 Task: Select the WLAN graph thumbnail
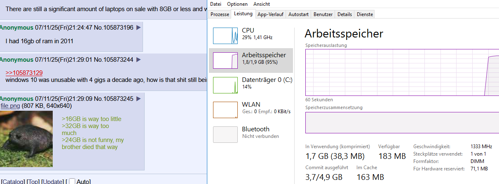pos(225,110)
